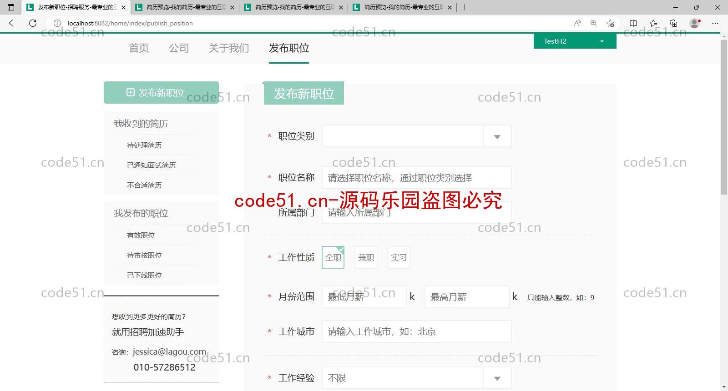
Task: Close the first 简历预览 tab
Action: pos(232,7)
